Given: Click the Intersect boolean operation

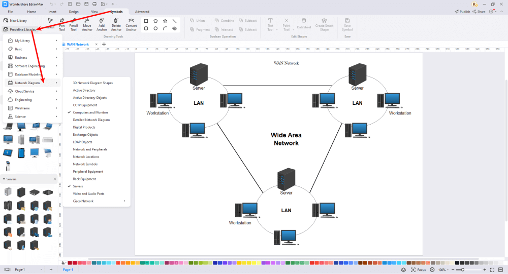Looking at the screenshot, I should (224, 29).
